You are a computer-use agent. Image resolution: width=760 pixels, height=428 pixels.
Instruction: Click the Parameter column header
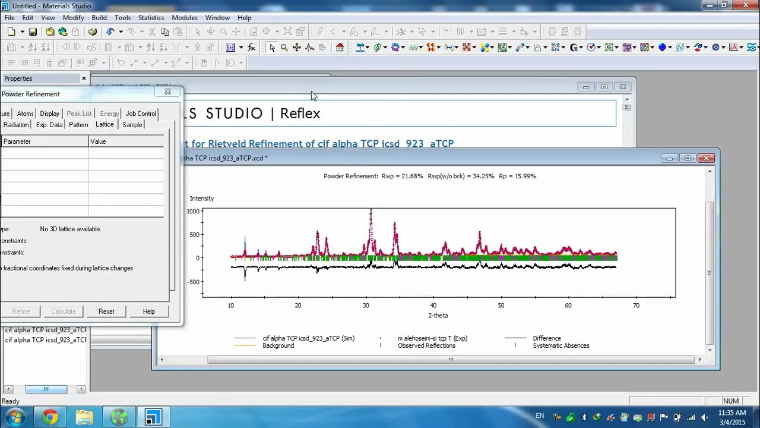click(45, 141)
